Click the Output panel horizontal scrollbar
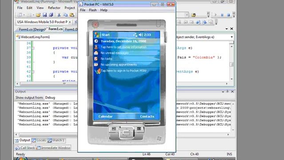 pos(48,135)
